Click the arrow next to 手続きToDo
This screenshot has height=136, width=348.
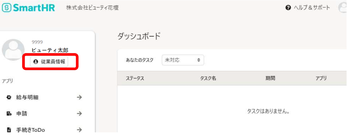tap(79, 130)
